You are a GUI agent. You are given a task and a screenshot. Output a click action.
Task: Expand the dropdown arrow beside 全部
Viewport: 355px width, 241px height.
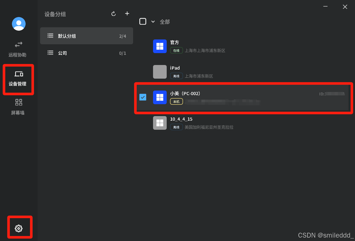coord(153,22)
